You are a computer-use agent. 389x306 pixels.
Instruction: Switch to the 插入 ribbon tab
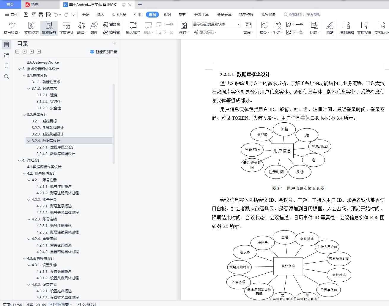coord(101,15)
